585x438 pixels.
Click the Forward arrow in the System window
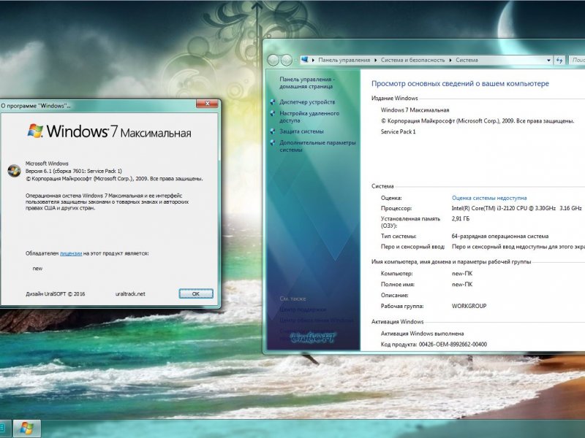[287, 60]
